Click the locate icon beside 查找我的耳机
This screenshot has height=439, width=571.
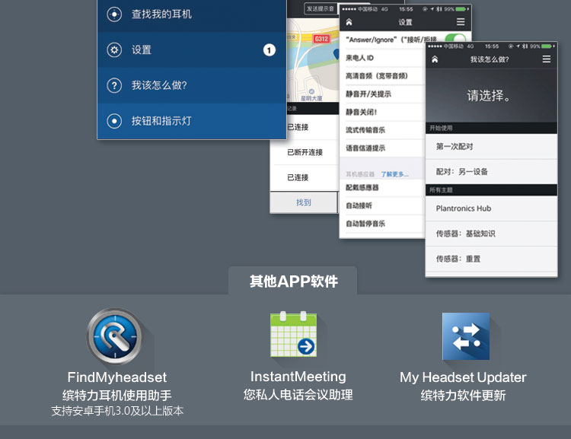click(x=114, y=14)
